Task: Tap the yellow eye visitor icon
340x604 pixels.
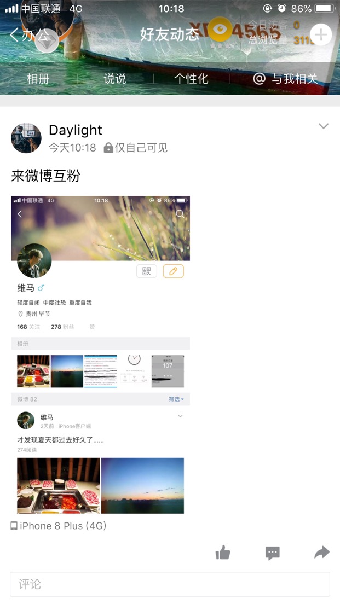Action: click(220, 30)
